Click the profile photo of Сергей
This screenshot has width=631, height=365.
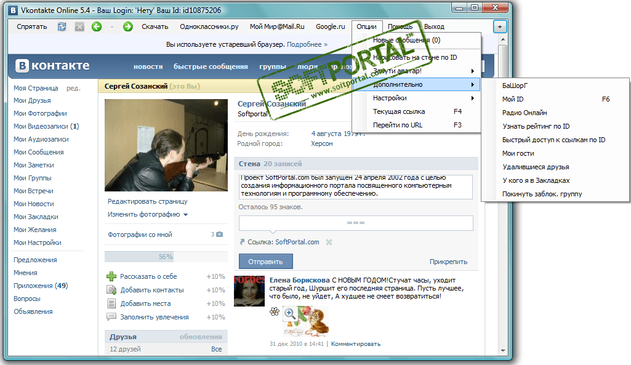point(166,145)
